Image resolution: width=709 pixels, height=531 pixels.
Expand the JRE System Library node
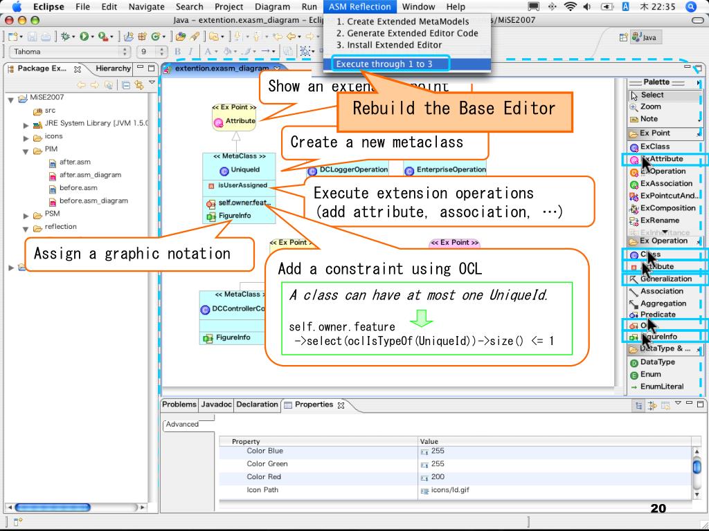coord(26,124)
